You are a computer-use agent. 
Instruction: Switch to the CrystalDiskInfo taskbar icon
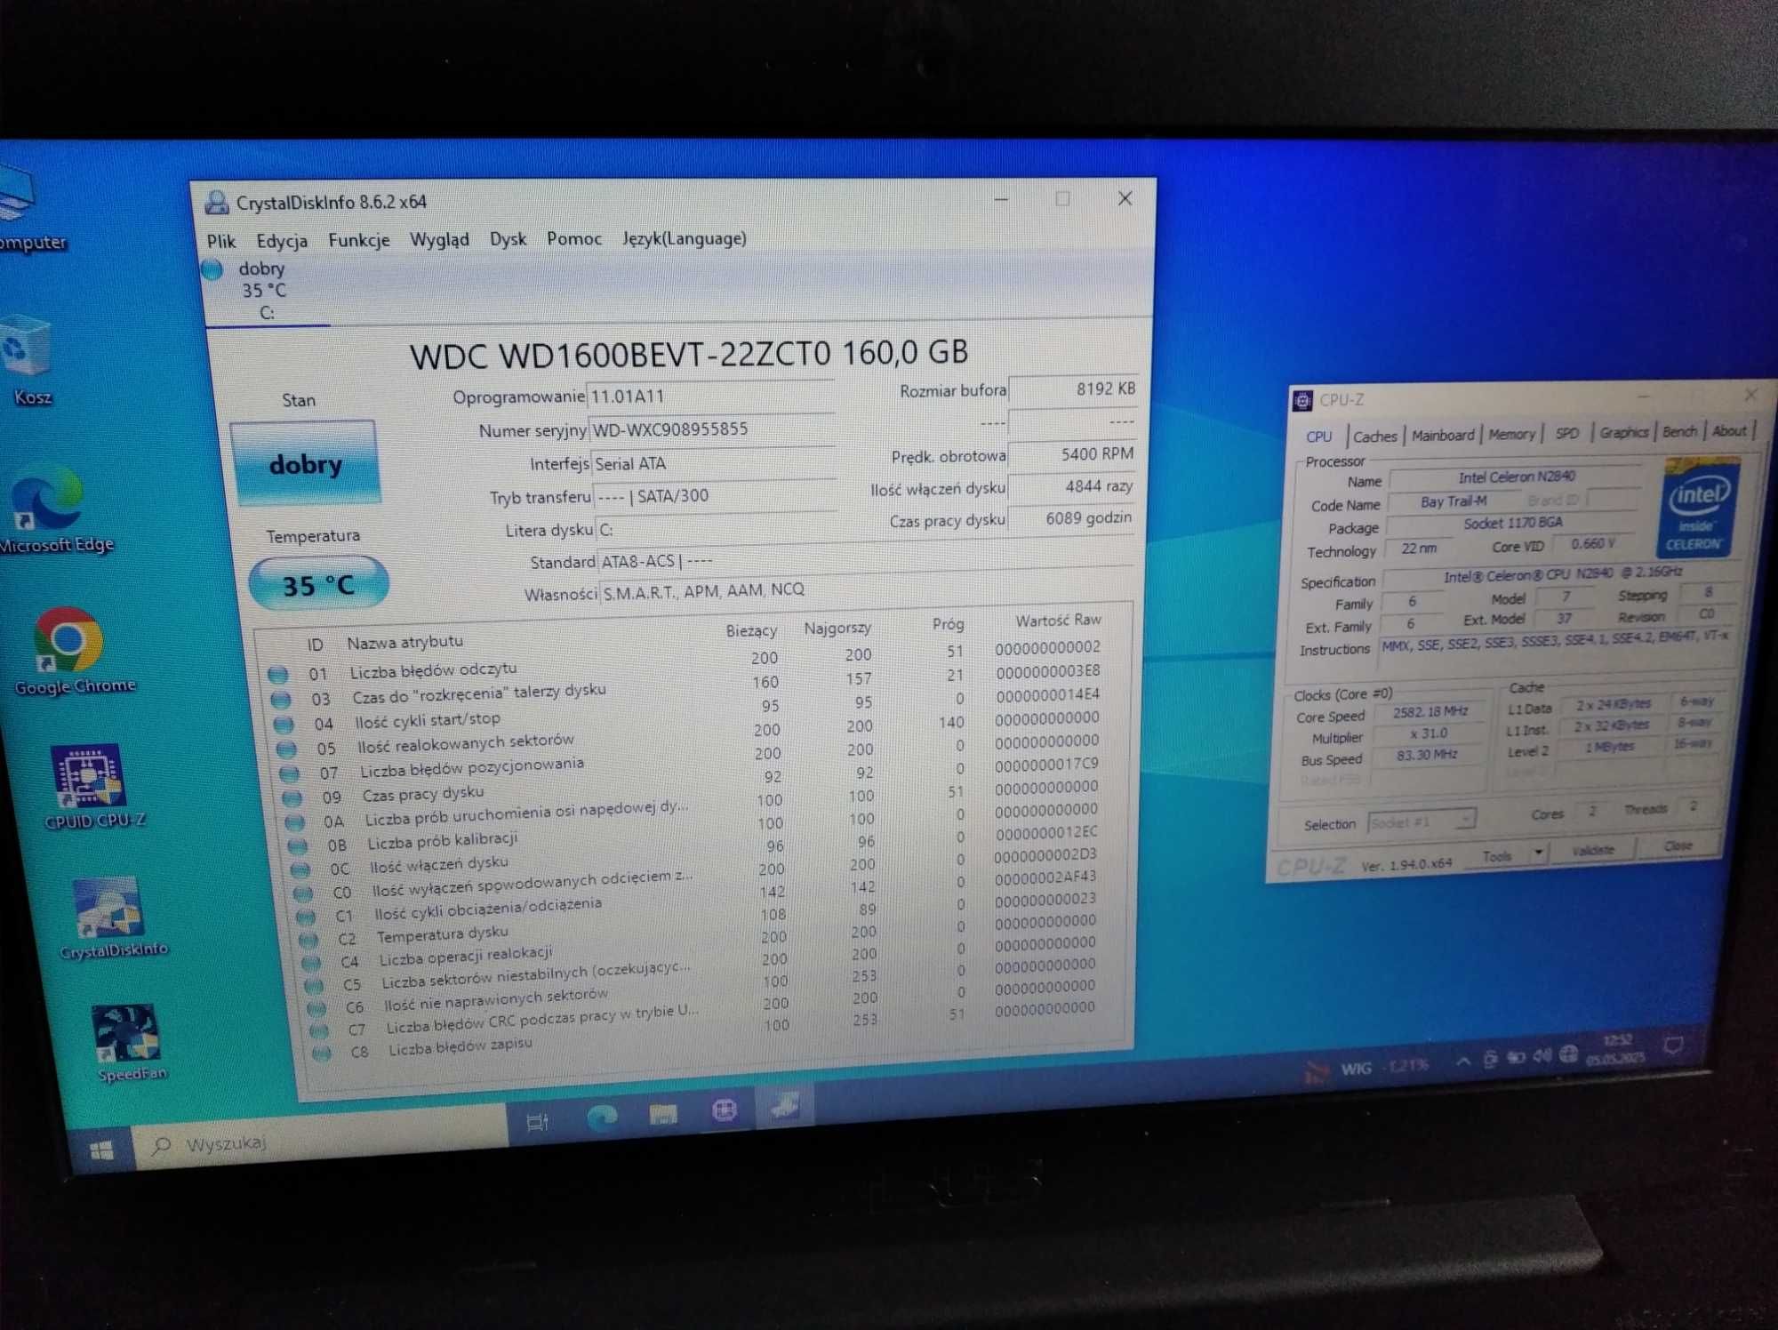(x=784, y=1107)
